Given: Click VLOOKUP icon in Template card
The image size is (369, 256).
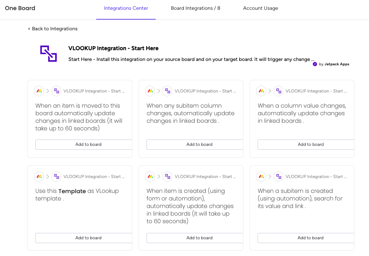Looking at the screenshot, I should [x=56, y=176].
